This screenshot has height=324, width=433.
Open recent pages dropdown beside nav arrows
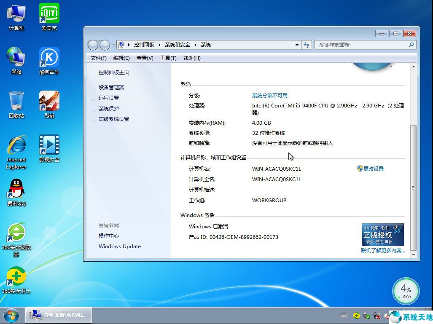(113, 45)
